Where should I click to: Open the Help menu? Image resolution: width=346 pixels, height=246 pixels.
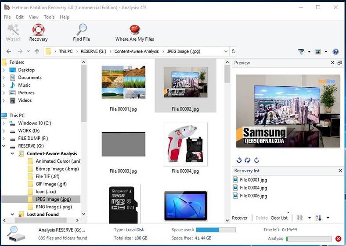coord(65,17)
